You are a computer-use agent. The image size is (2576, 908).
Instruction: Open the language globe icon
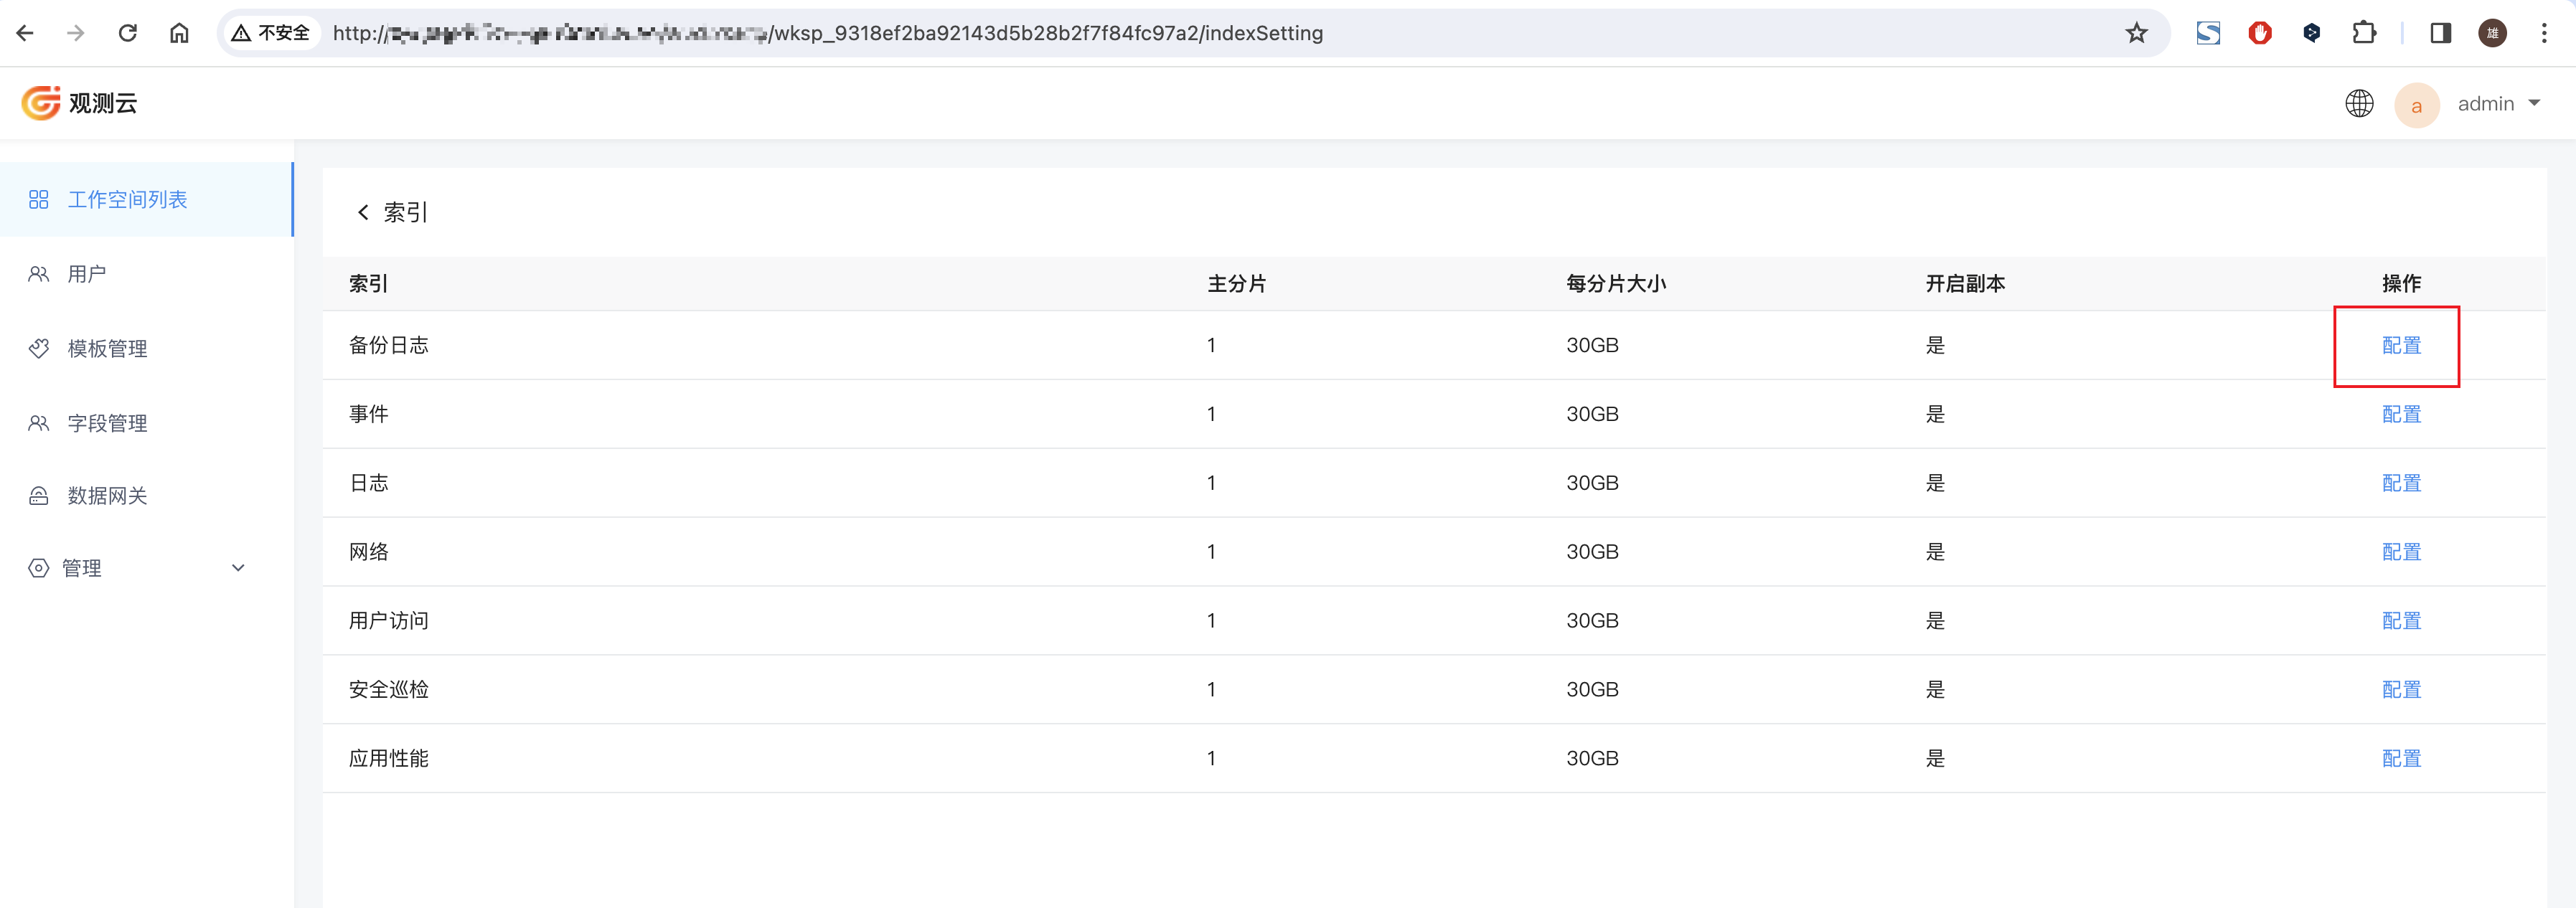(x=2359, y=103)
